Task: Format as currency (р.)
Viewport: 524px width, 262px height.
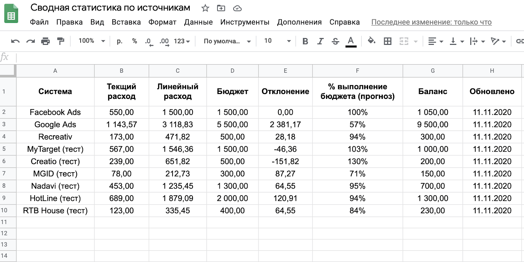Action: 120,41
